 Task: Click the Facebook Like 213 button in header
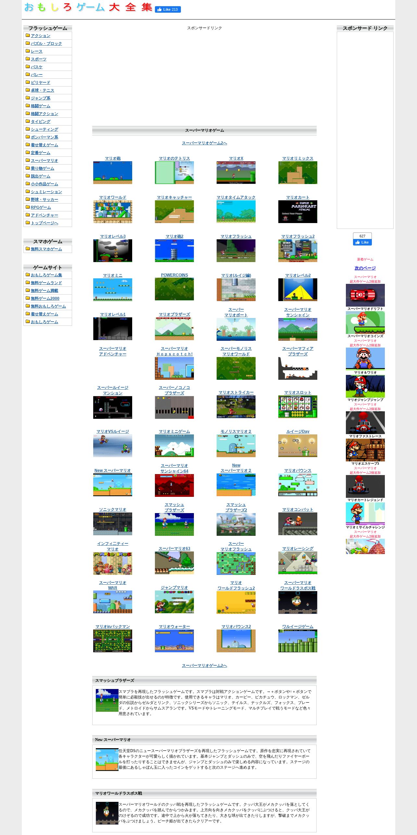[168, 9]
